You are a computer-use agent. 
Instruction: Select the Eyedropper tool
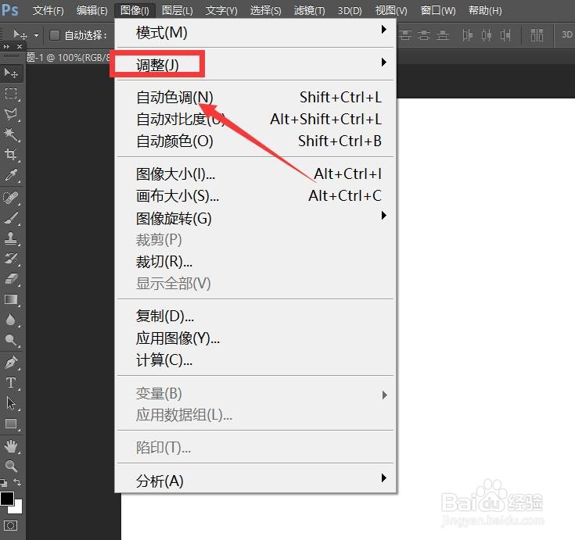(11, 175)
